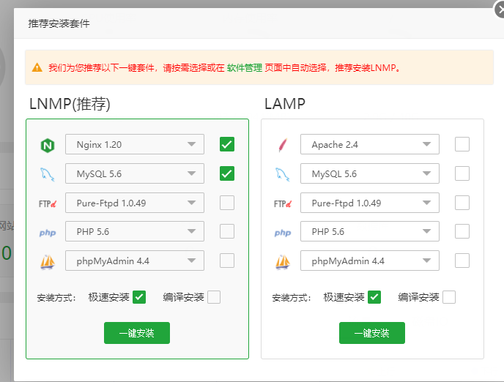This screenshot has height=382, width=504.
Task: Open the 软件管理 link in notice
Action: click(244, 68)
